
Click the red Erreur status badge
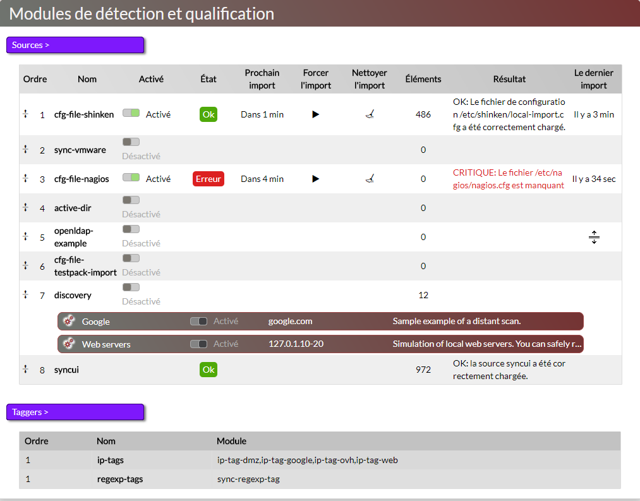[x=208, y=179]
